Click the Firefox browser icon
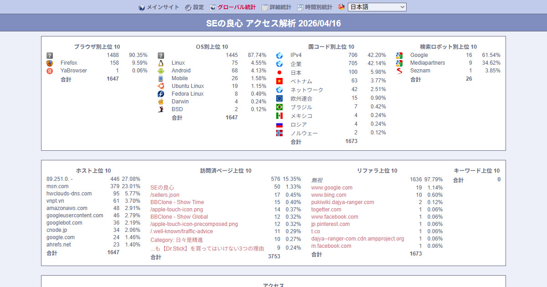The image size is (547, 287). point(50,63)
